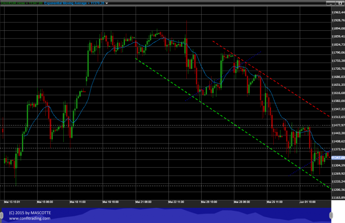The image size is (345, 223).
Task: Click the 11651,35 price axis label
Action: click(x=338, y=85)
